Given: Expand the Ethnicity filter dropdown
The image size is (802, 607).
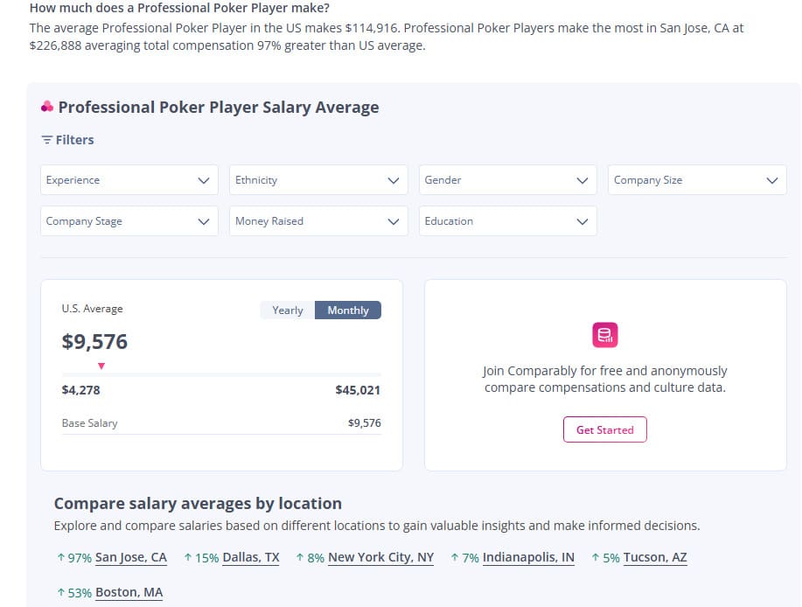Looking at the screenshot, I should (317, 180).
